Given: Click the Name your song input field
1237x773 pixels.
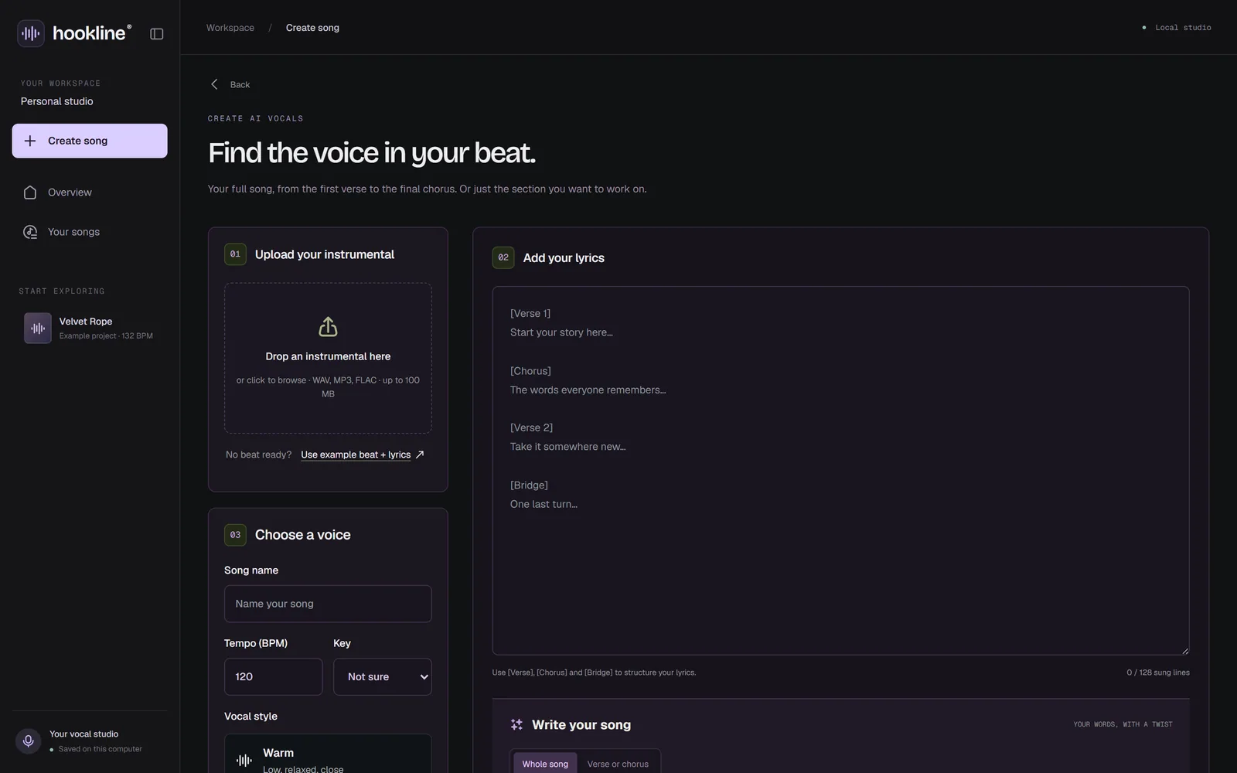Looking at the screenshot, I should [328, 604].
